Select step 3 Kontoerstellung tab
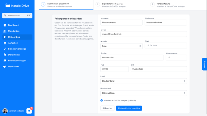 coord(175,5)
